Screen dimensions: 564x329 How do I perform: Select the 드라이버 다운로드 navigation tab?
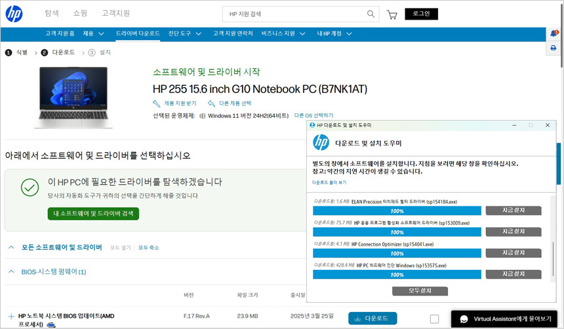138,33
